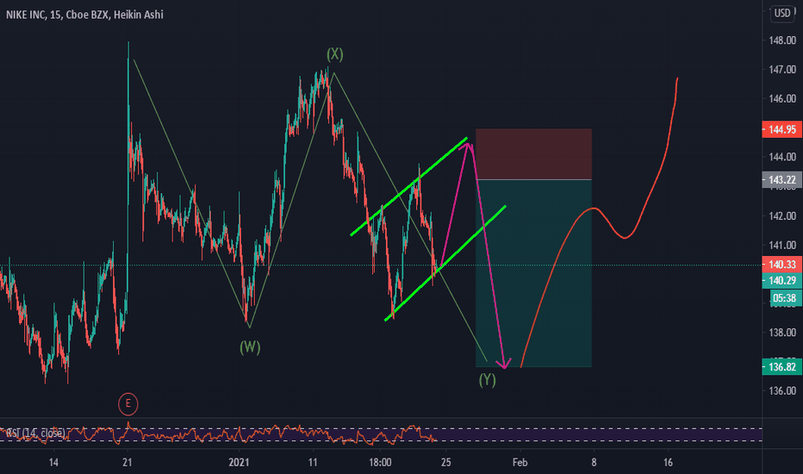Click the RSI (14, close) indicator label
803x474 pixels.
[x=35, y=433]
